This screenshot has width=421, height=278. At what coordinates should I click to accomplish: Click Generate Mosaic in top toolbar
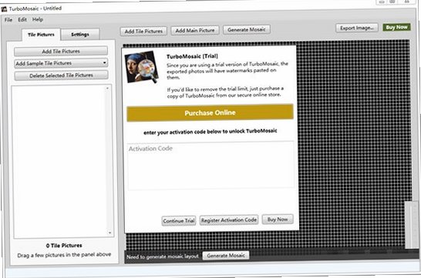[247, 30]
